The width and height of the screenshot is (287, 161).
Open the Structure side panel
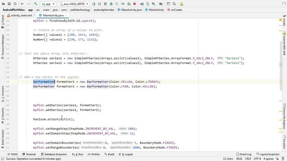3,93
